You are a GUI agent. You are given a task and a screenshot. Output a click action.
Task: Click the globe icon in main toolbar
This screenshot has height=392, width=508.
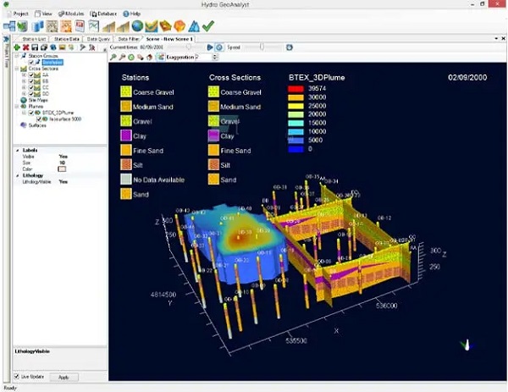137,26
